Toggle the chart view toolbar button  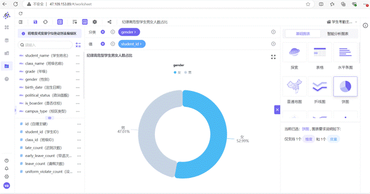85,22
